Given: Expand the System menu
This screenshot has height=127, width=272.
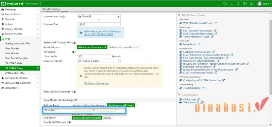Looking at the screenshot, I should coord(20,24).
